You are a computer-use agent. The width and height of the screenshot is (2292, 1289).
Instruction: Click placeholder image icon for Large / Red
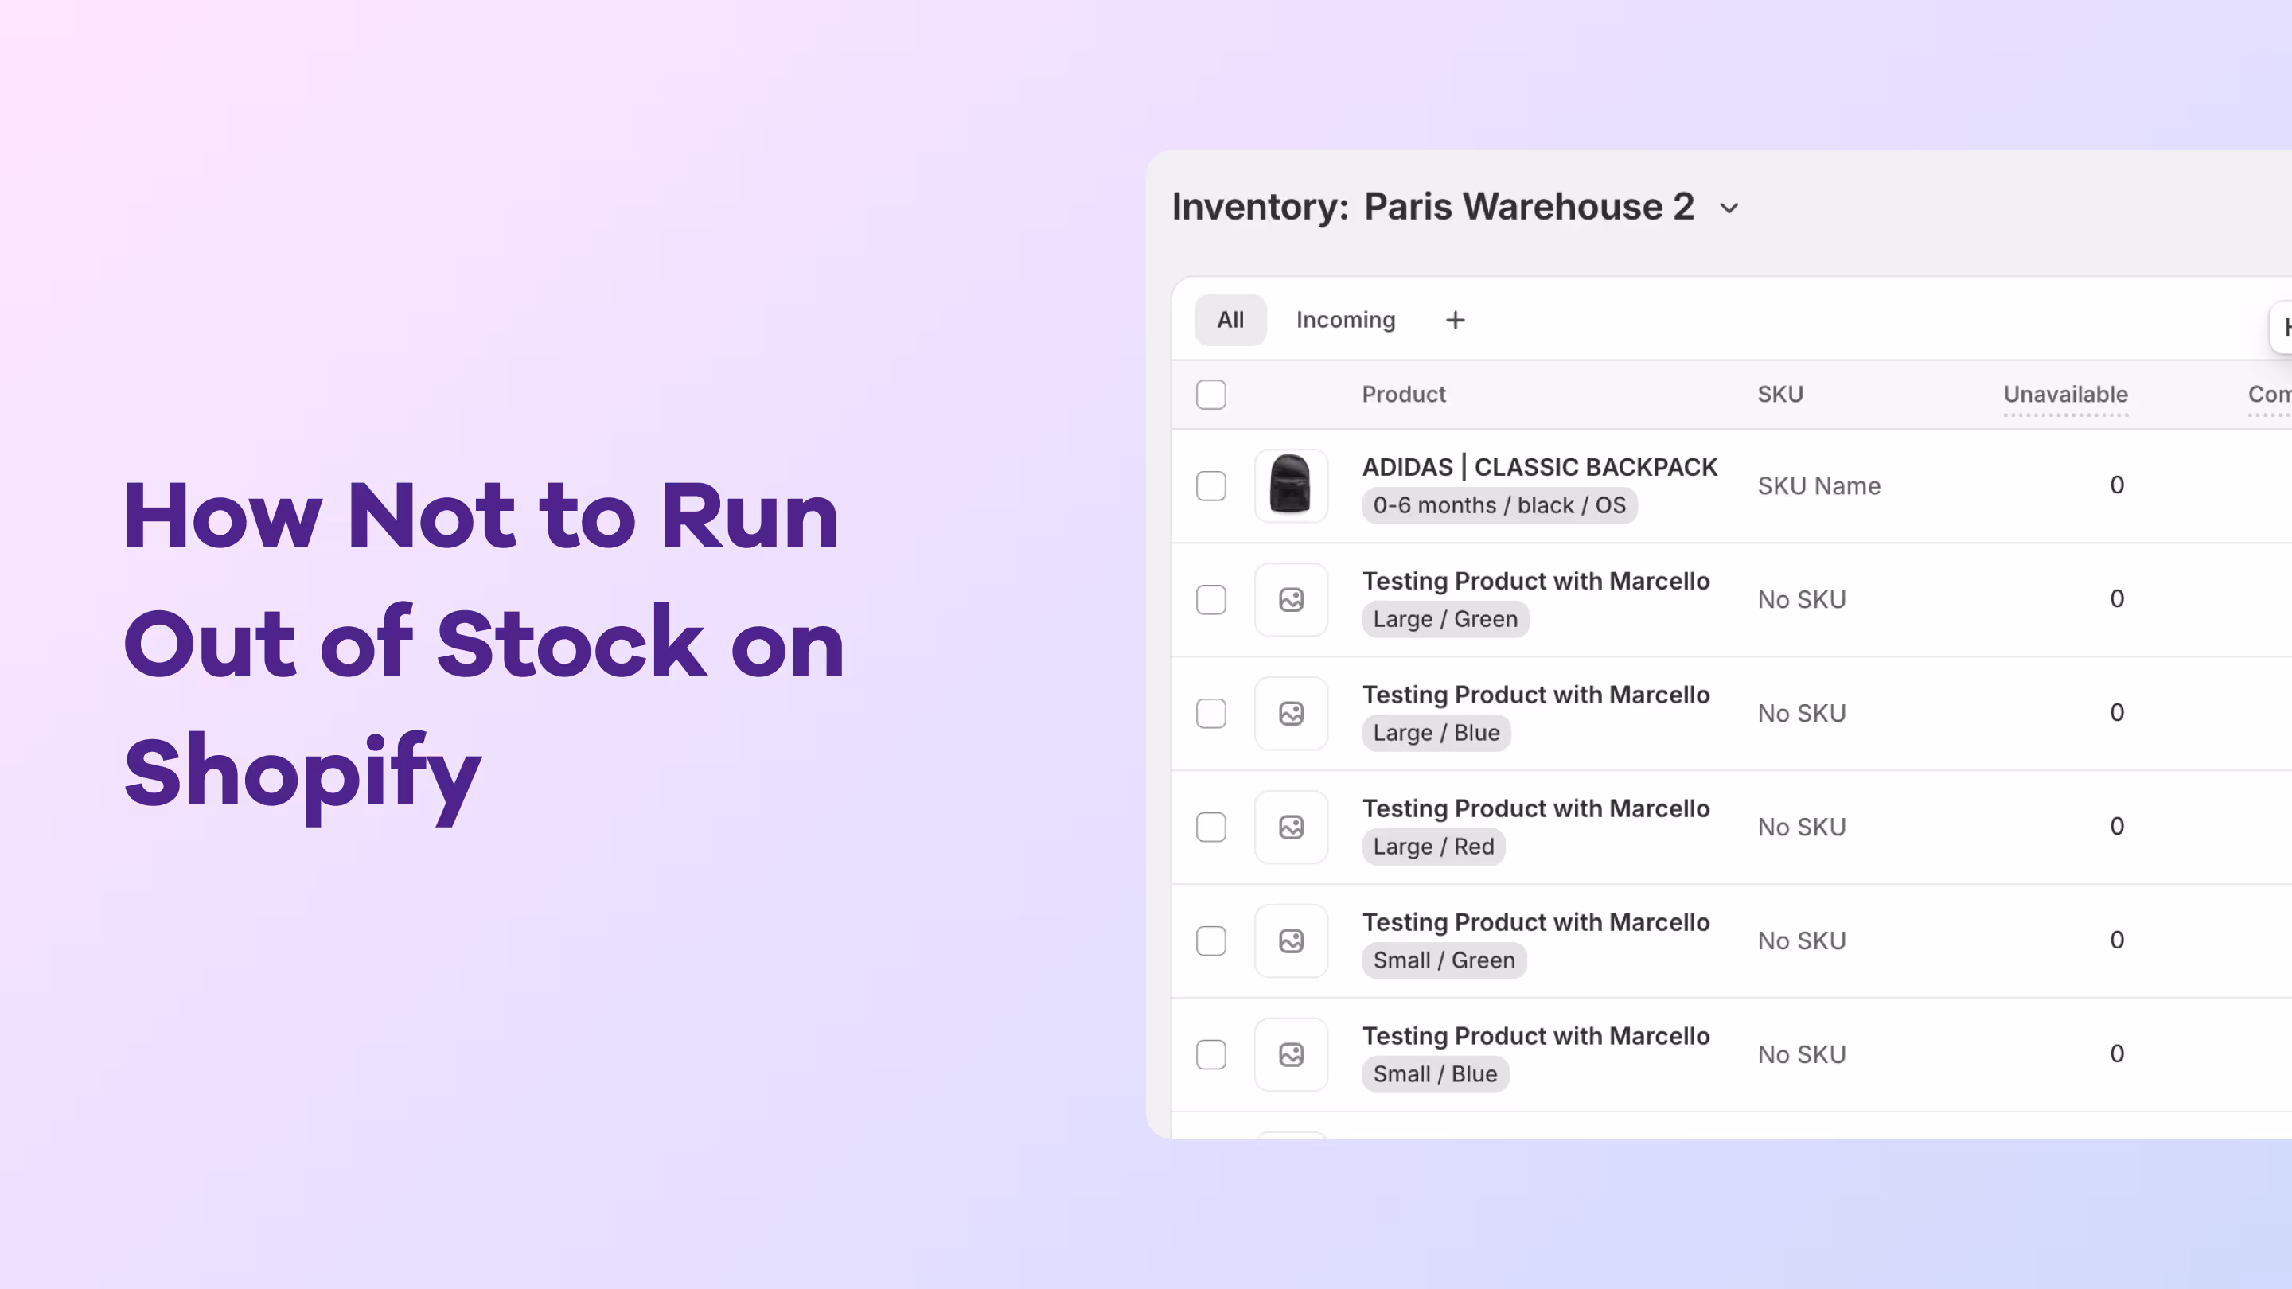click(1290, 828)
